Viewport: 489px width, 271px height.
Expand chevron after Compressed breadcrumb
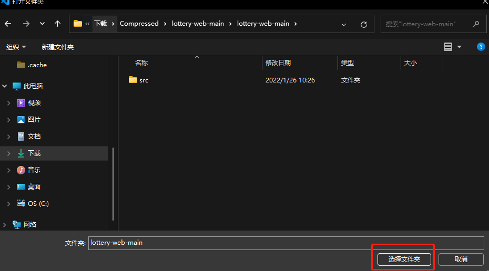point(165,24)
